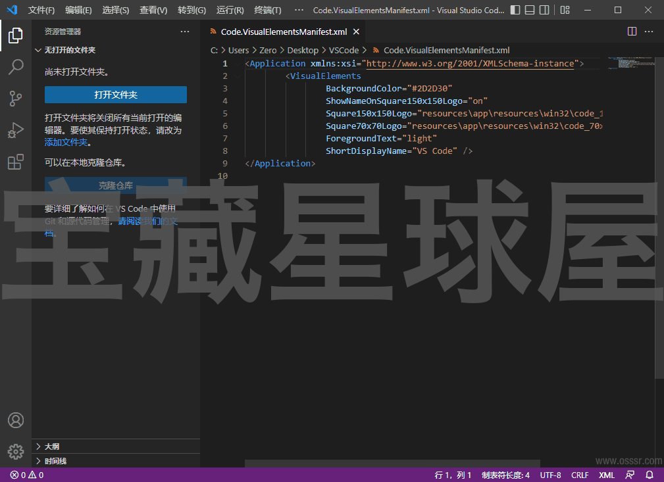Split the editor to the right
Screen dimensions: 664x482
point(632,32)
